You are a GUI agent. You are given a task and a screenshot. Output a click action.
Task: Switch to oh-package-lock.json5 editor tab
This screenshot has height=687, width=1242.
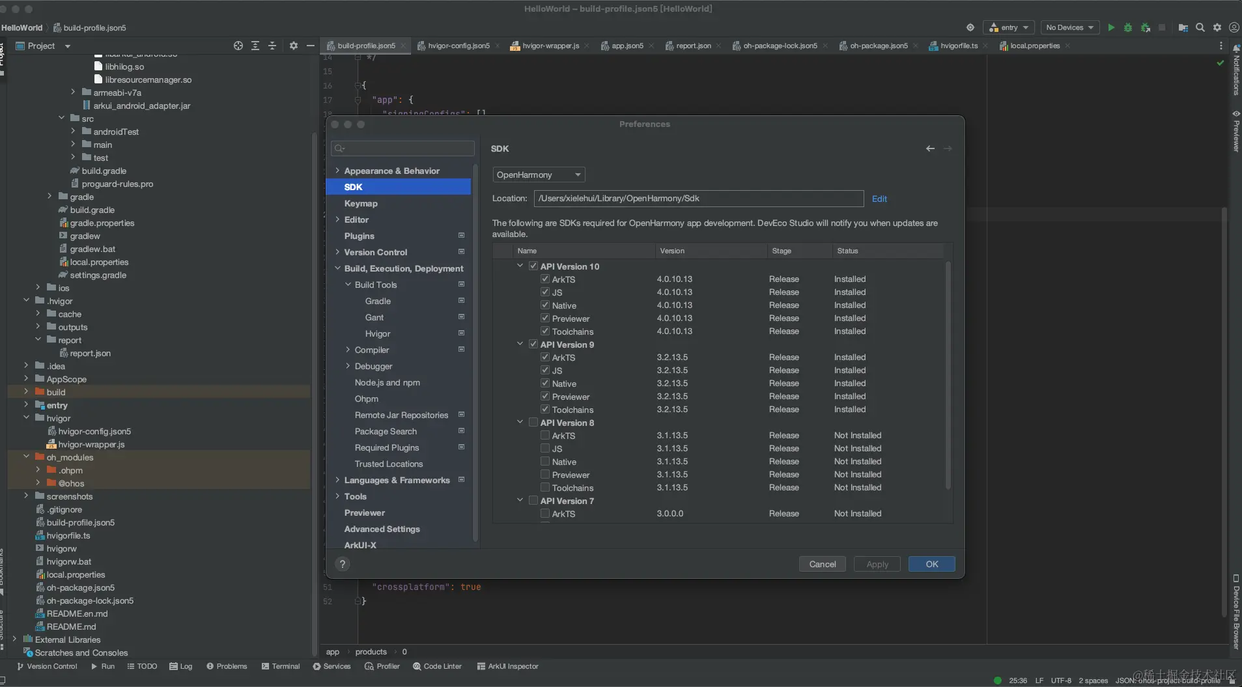pos(780,46)
